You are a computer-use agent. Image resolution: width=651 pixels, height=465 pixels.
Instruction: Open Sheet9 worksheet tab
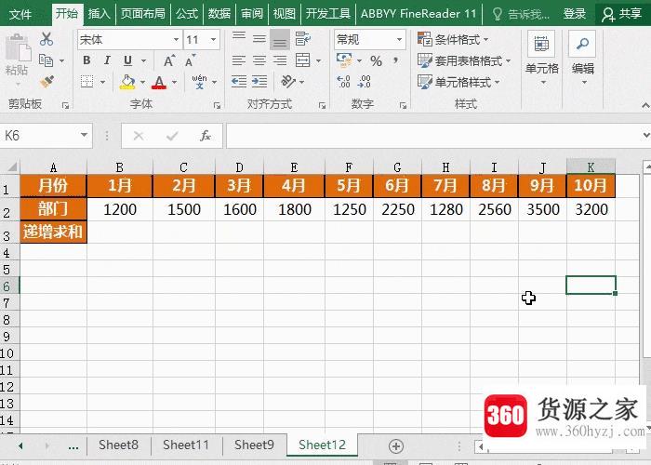tap(254, 445)
